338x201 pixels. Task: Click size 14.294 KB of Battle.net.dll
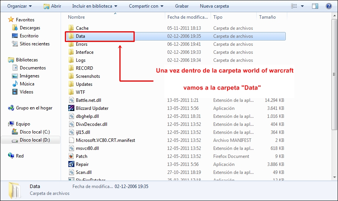[x=274, y=100]
